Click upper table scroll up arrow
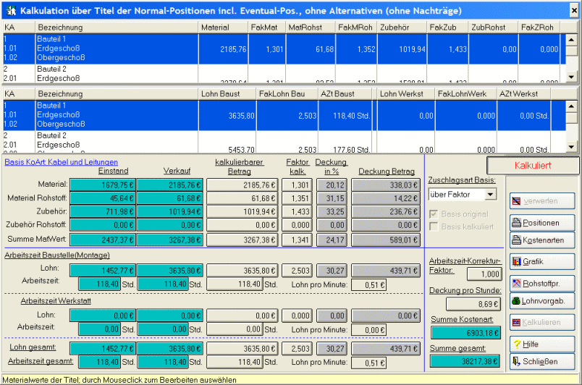The height and width of the screenshot is (385, 582). point(571,40)
